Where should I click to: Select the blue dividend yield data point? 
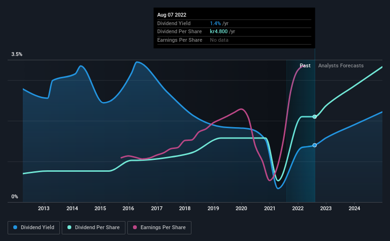314,145
